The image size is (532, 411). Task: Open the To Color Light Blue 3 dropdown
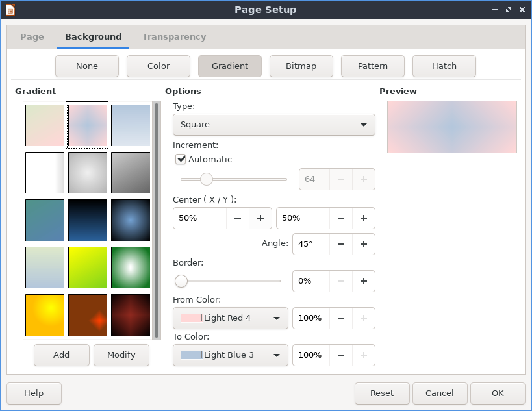(x=231, y=355)
